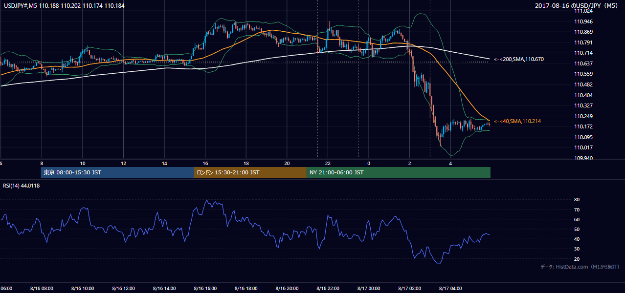The image size is (625, 293).
Task: Click hour label 12 under price chart
Action: (x=124, y=163)
